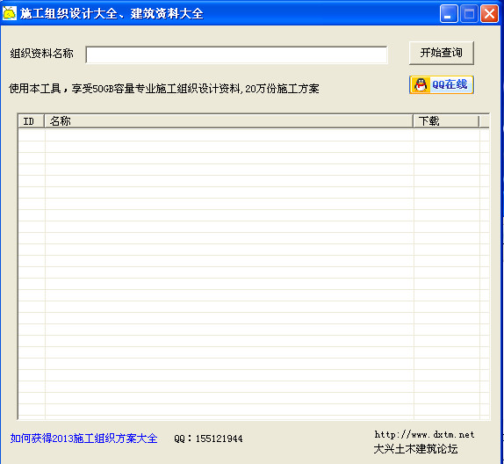The height and width of the screenshot is (464, 504).
Task: Click the QQ penguin icon
Action: [x=421, y=85]
